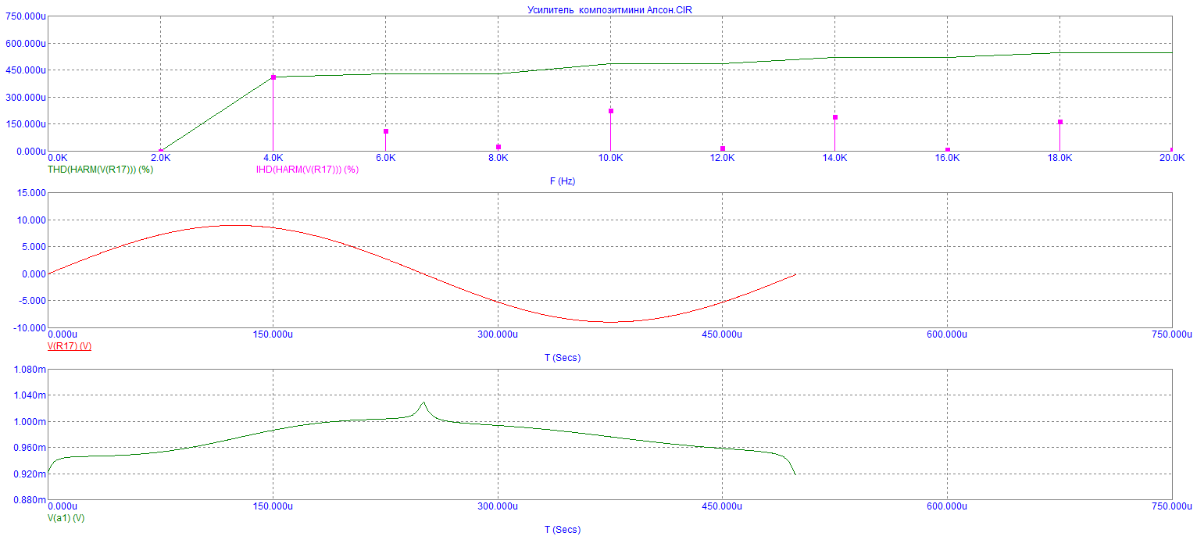Click the 5.000 value on V(R17) Y-axis
This screenshot has height=547, width=1197.
click(x=32, y=247)
